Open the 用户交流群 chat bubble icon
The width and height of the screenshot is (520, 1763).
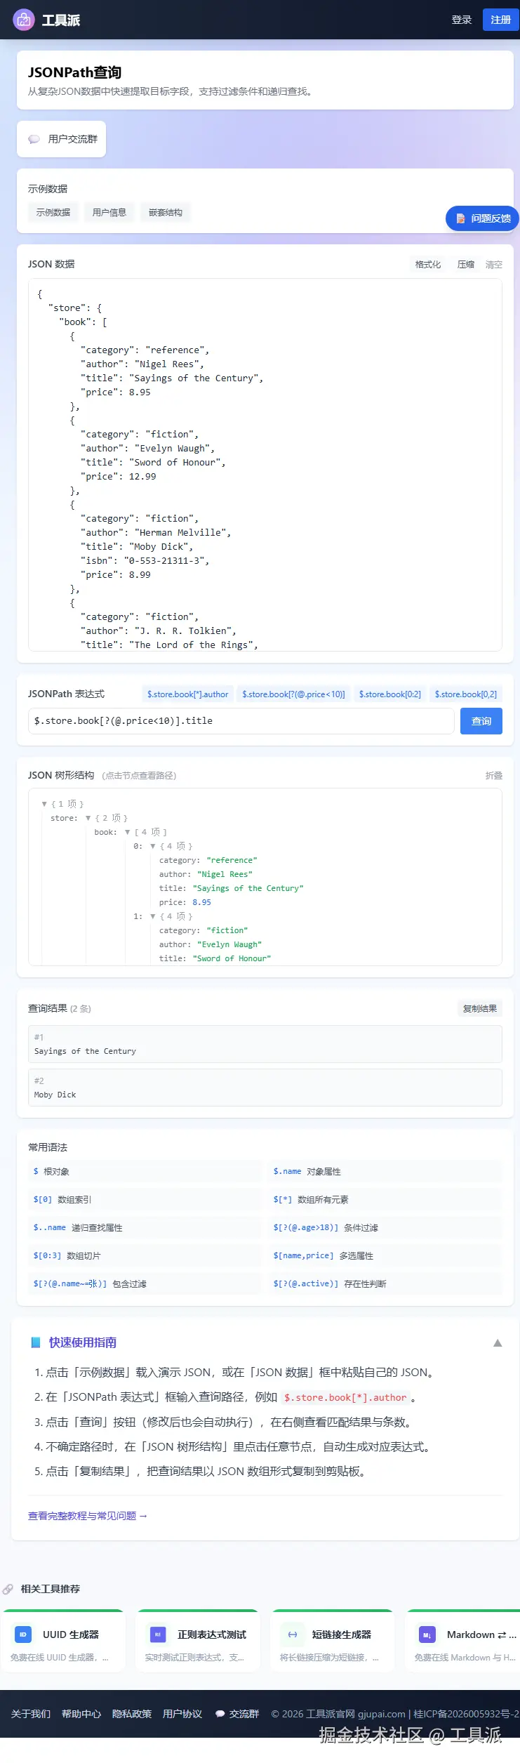tap(34, 139)
